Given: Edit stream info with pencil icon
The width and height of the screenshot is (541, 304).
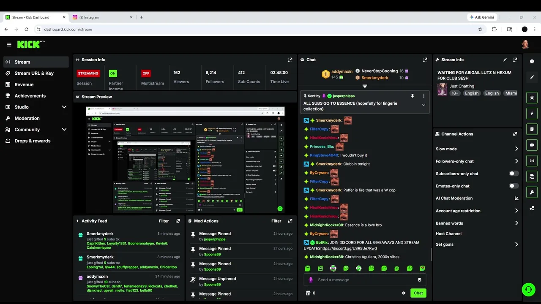Looking at the screenshot, I should [505, 60].
